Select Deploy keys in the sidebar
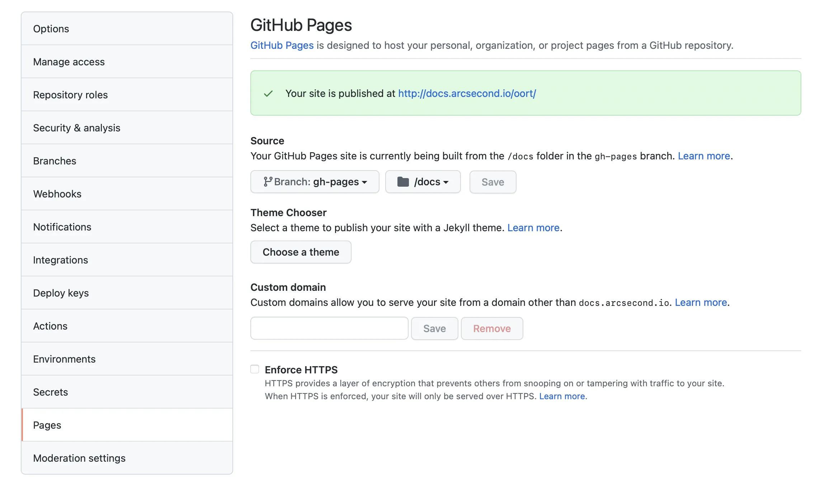The image size is (825, 494). coord(61,293)
